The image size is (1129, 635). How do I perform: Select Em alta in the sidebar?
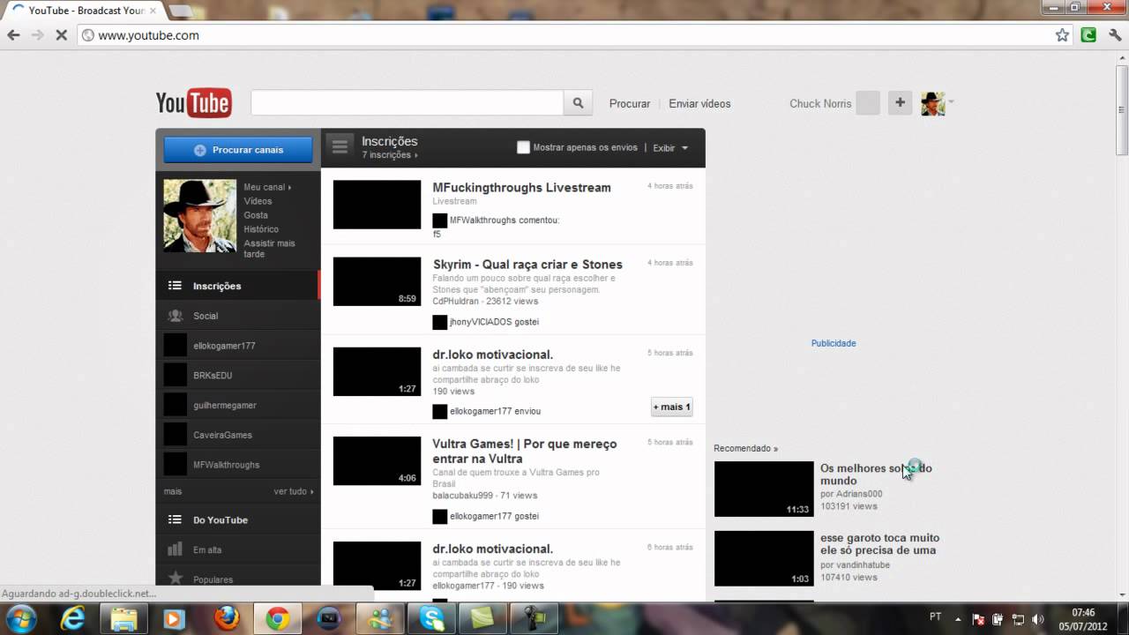click(238, 549)
